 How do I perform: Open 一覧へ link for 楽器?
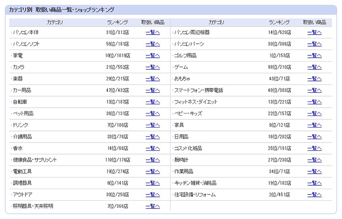(153, 78)
